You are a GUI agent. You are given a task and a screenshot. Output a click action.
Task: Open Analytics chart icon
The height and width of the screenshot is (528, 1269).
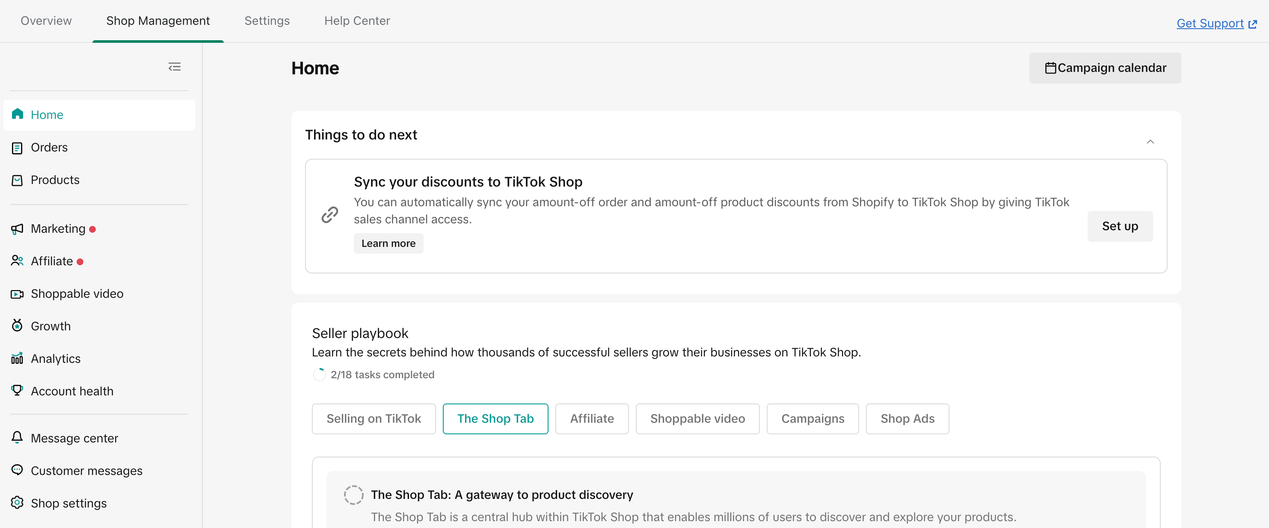[x=17, y=358]
